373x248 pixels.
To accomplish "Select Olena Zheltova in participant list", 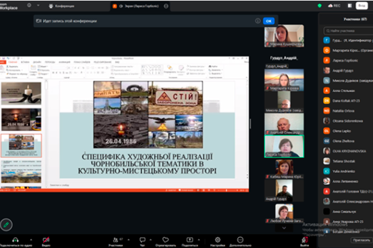I will pyautogui.click(x=348, y=141).
